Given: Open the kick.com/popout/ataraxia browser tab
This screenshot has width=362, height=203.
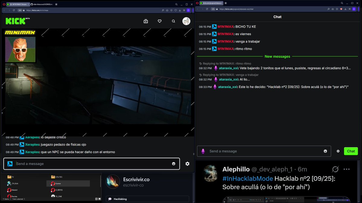Looking at the screenshot, I should pos(211,3).
